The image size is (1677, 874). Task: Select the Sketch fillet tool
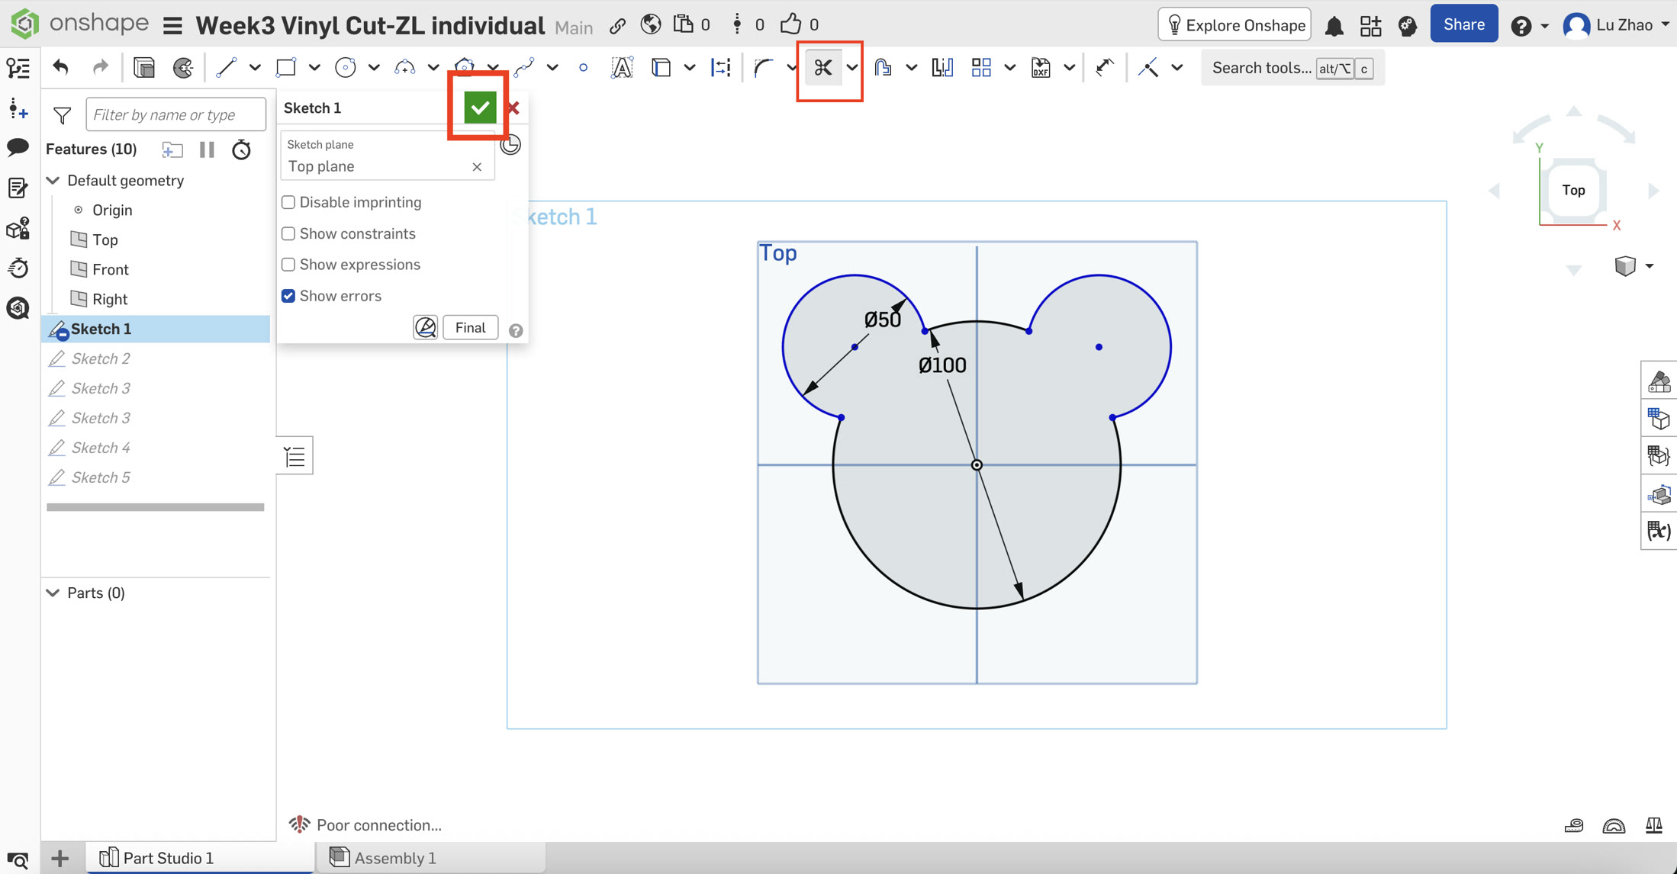(763, 68)
